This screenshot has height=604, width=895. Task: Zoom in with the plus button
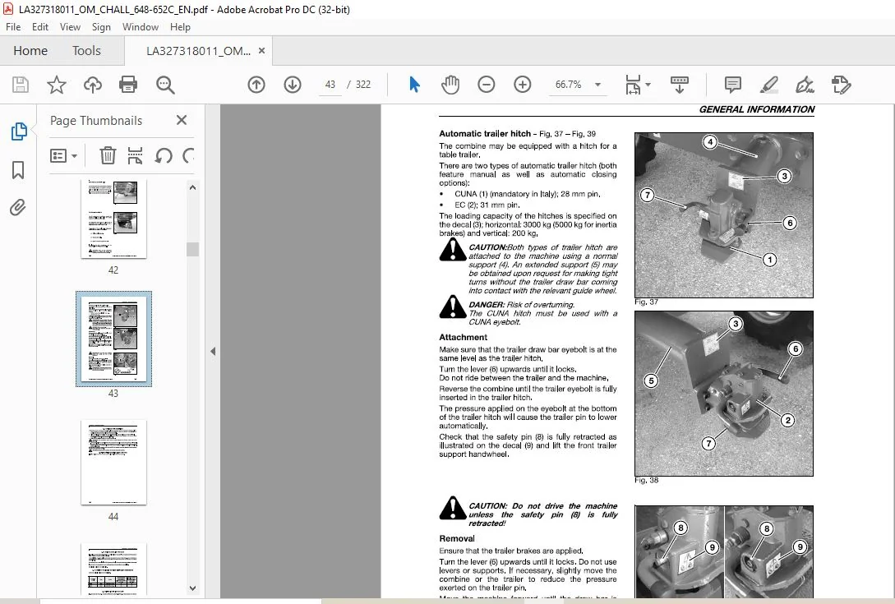point(522,85)
